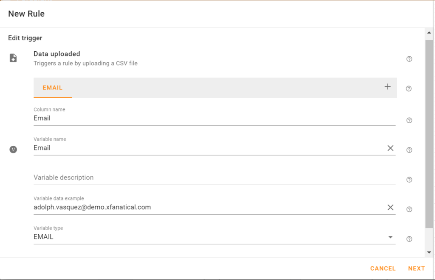Click the help icon beside the EMAIL tab

(409, 89)
